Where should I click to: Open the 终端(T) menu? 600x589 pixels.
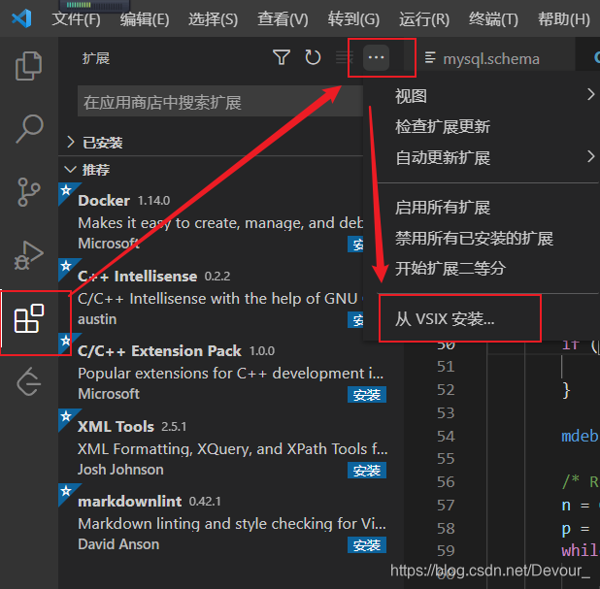[493, 18]
